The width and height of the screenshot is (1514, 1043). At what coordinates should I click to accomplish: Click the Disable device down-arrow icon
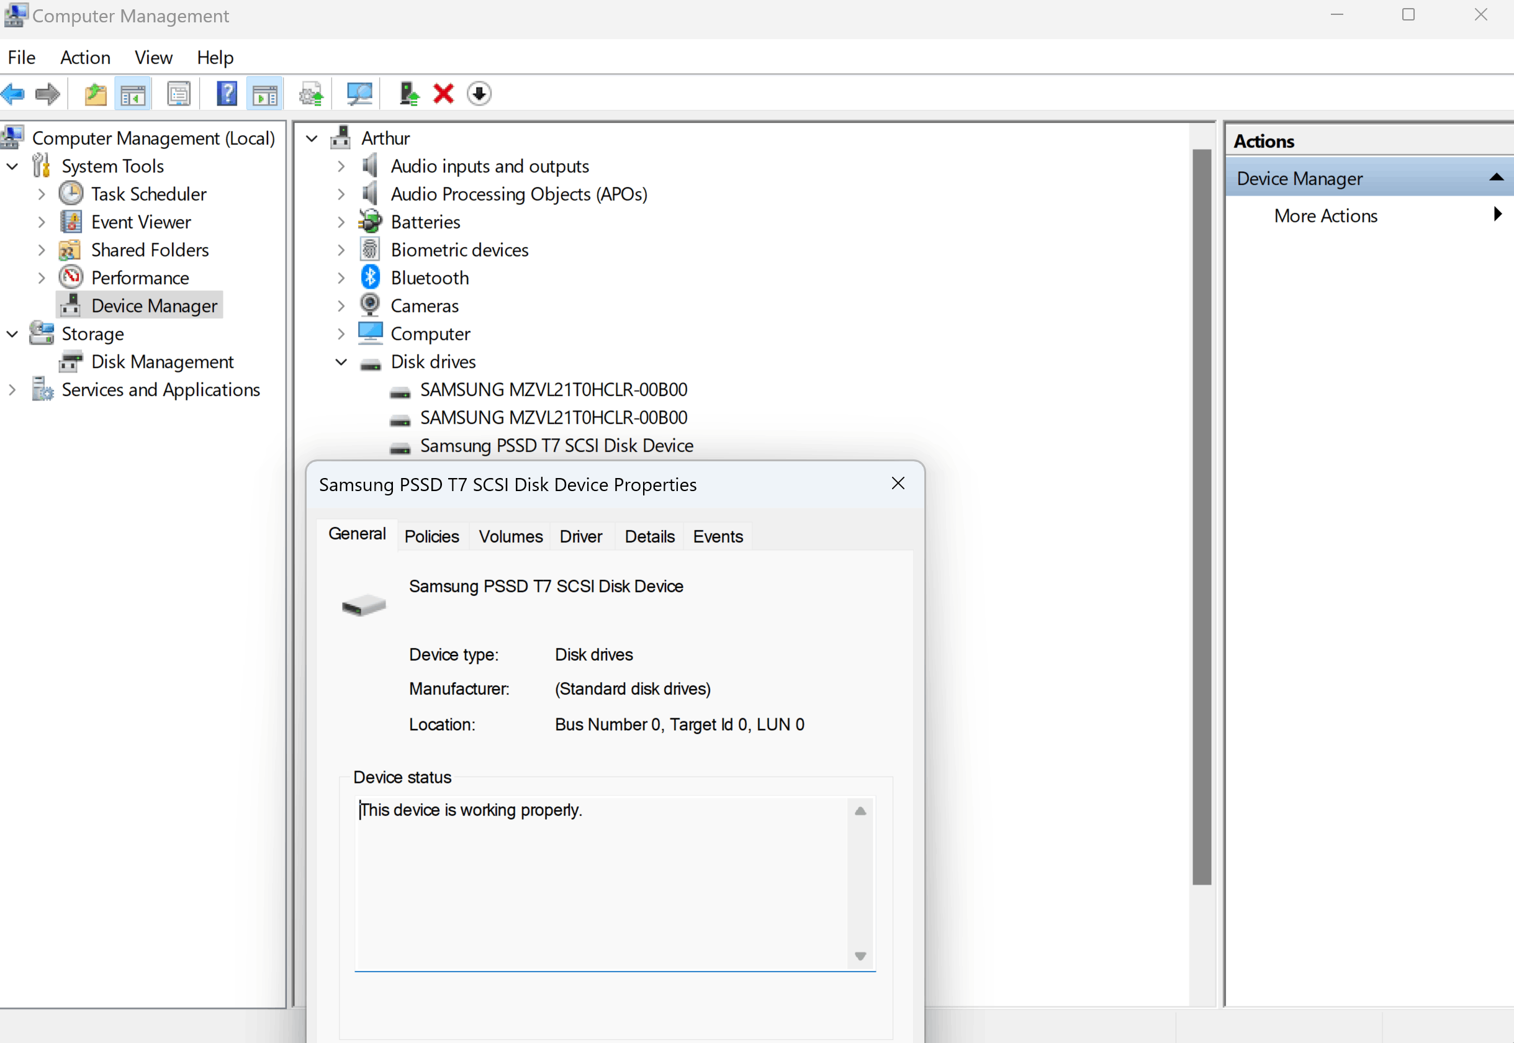[479, 94]
